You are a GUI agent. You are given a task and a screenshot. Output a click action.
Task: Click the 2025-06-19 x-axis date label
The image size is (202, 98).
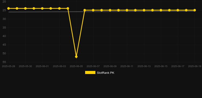pyautogui.click(x=195, y=66)
